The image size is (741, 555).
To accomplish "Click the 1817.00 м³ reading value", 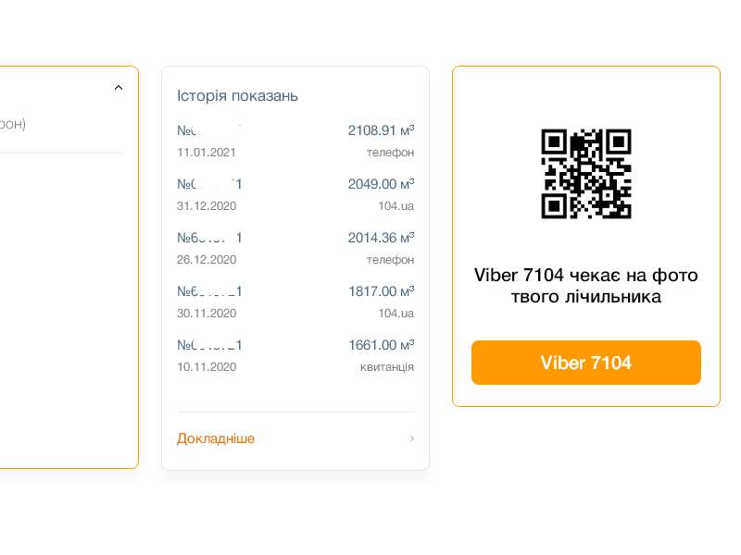I will click(381, 291).
